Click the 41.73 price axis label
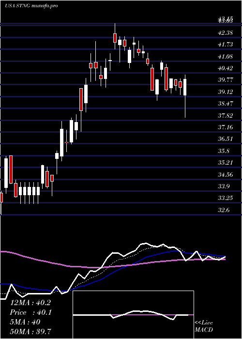 click(226, 45)
